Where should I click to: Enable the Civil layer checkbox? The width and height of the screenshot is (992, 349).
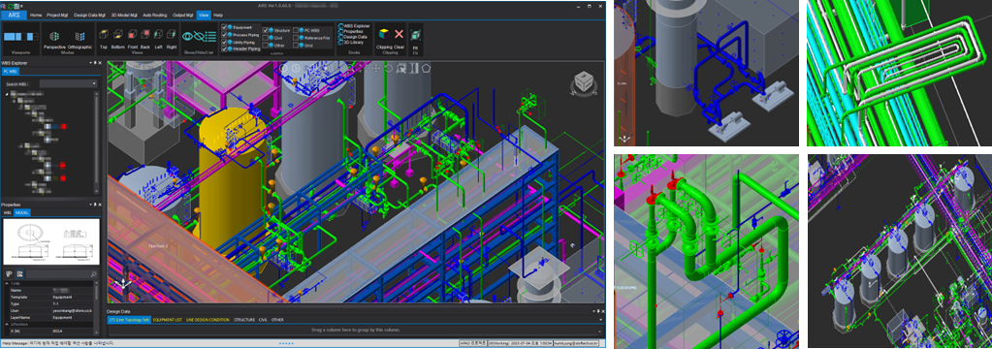[266, 38]
